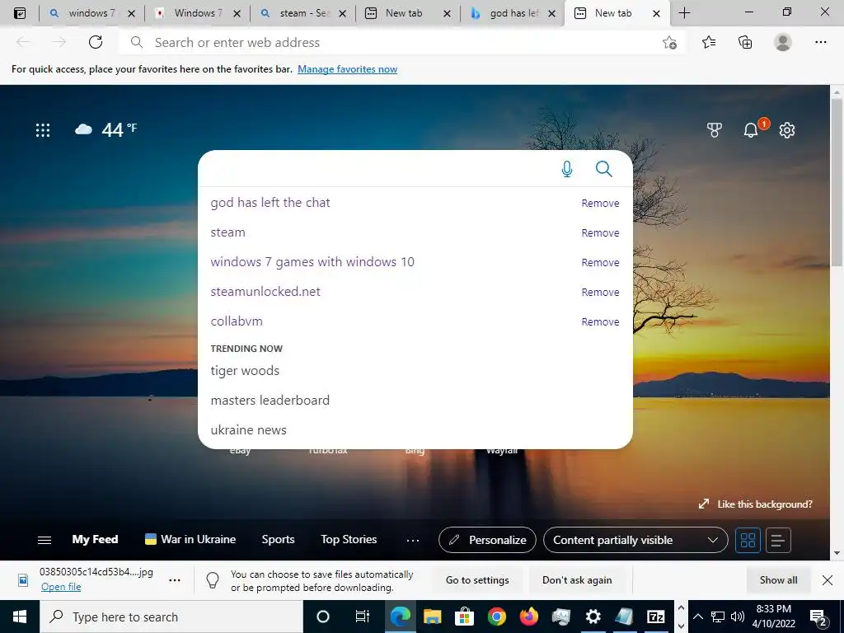This screenshot has width=844, height=633.
Task: Open Edge Settings and more menu
Action: [x=820, y=42]
